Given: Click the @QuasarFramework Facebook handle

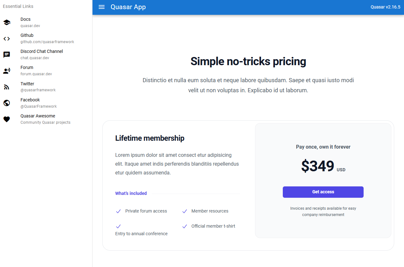Looking at the screenshot, I should point(39,106).
